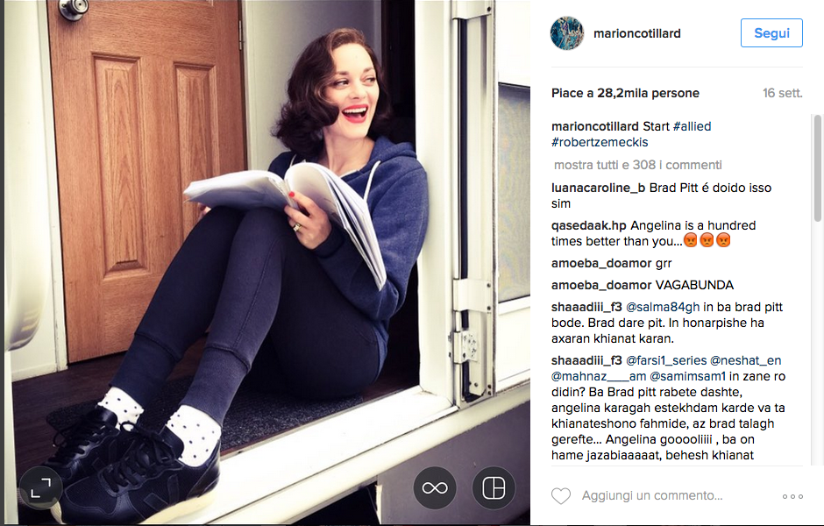824x526 pixels.
Task: Expand all 308 comments
Action: (638, 165)
